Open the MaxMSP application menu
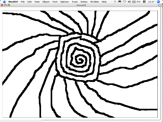 point(13,2)
